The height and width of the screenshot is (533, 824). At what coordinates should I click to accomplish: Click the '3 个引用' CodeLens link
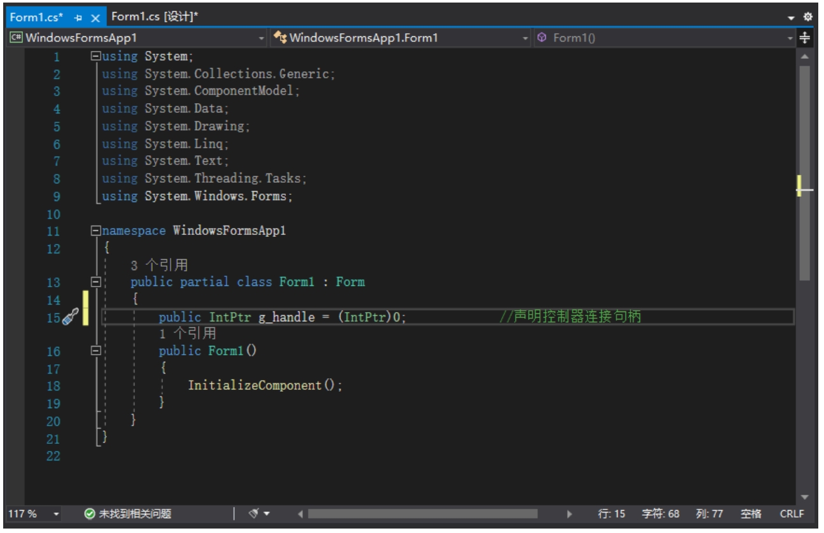click(159, 265)
